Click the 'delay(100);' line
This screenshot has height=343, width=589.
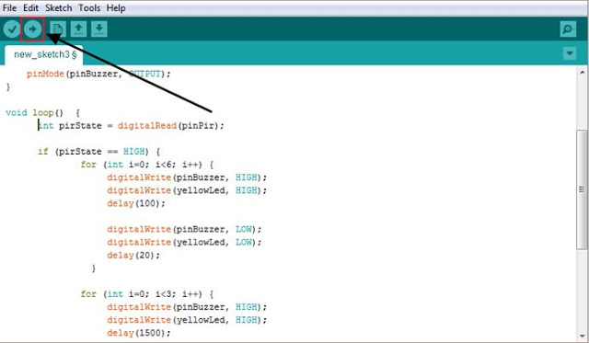coord(136,203)
